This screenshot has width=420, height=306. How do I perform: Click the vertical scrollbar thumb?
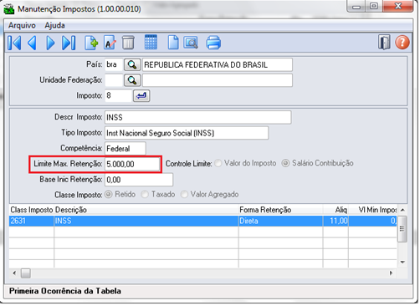(x=402, y=229)
